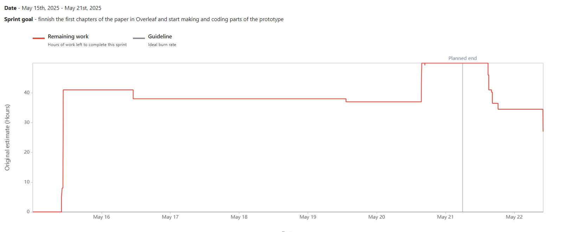Viewport: 562px width, 232px height.
Task: Click the May 16 axis label
Action: [x=102, y=217]
